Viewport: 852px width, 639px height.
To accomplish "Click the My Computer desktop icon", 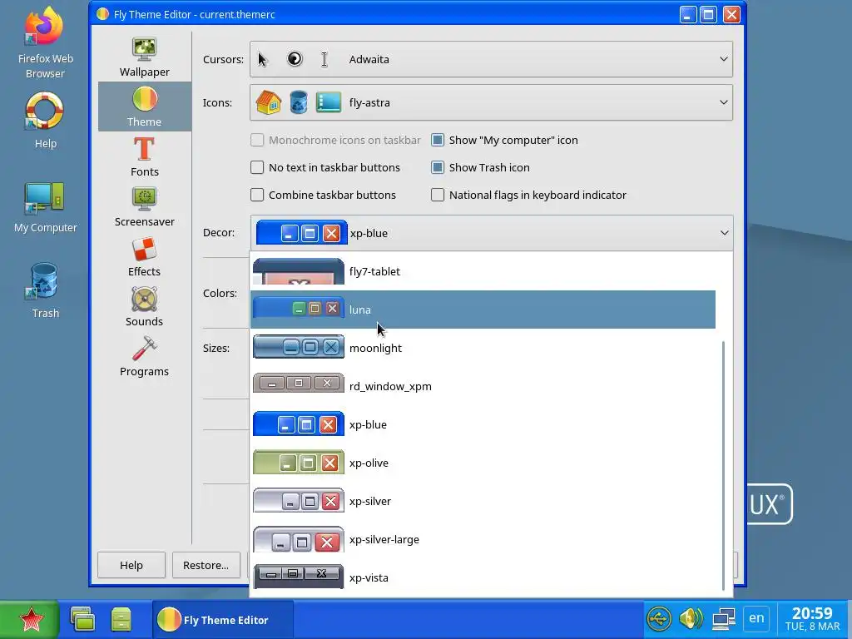I will pyautogui.click(x=45, y=206).
